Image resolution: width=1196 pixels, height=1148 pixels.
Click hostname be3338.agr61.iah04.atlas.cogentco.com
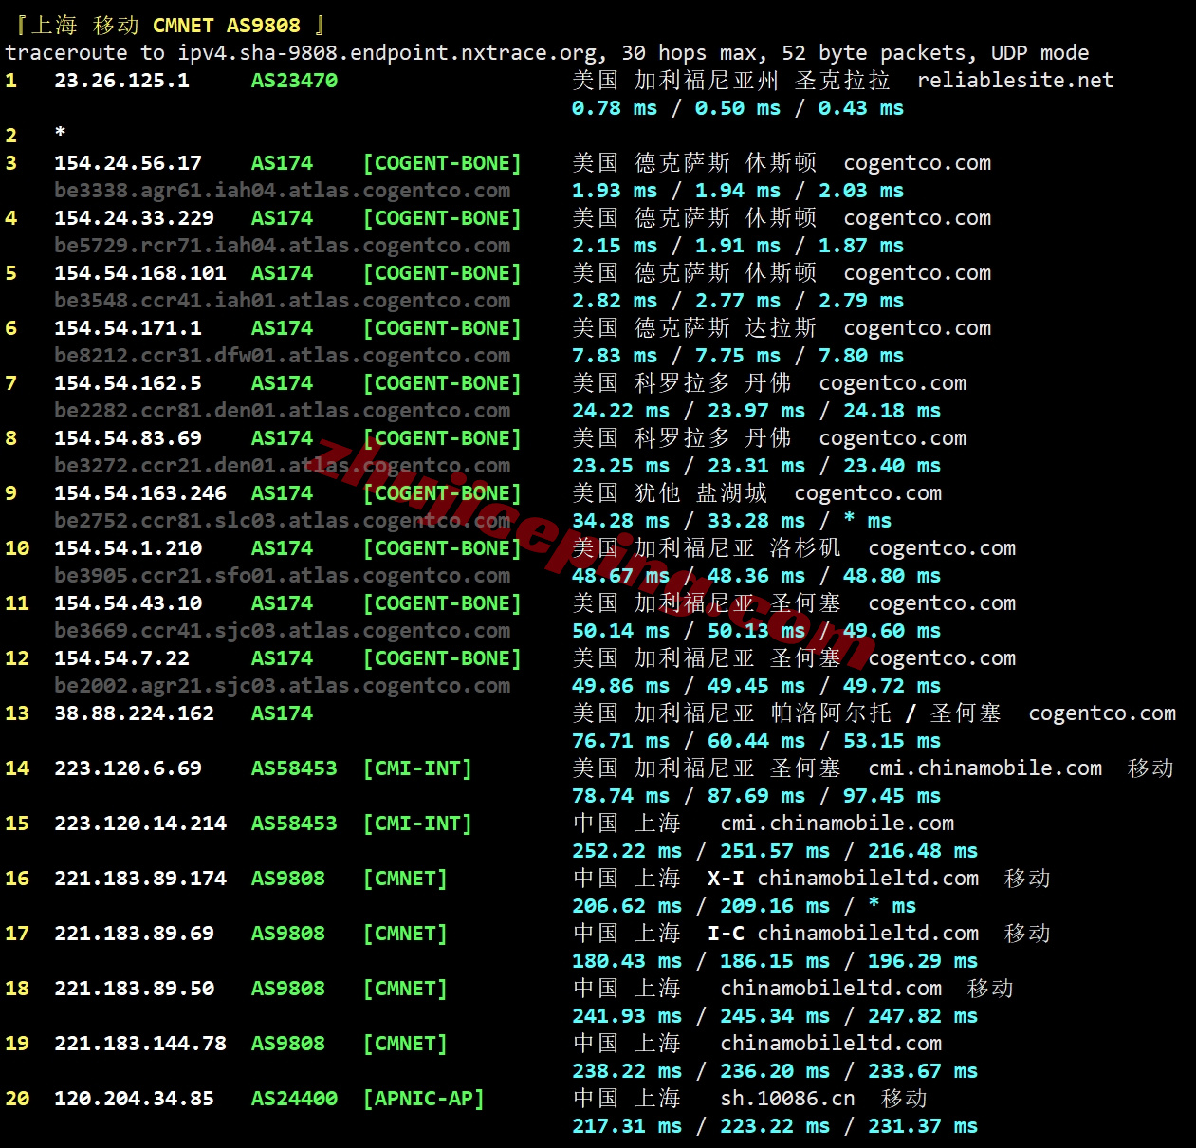click(282, 191)
